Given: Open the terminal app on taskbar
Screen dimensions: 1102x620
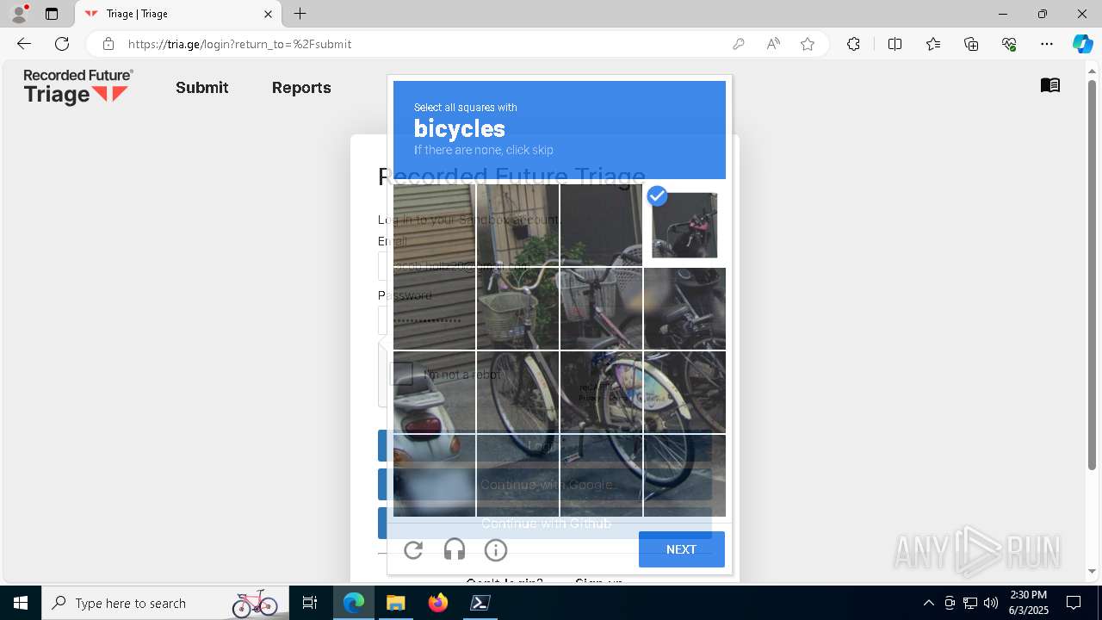Looking at the screenshot, I should (x=480, y=603).
